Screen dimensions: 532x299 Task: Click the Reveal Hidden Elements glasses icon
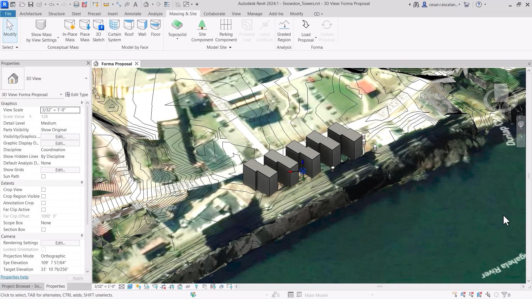pos(188,287)
